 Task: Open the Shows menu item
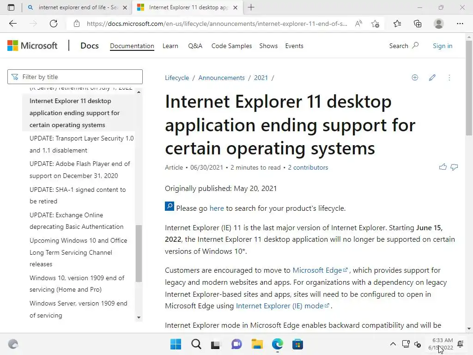[x=268, y=46]
